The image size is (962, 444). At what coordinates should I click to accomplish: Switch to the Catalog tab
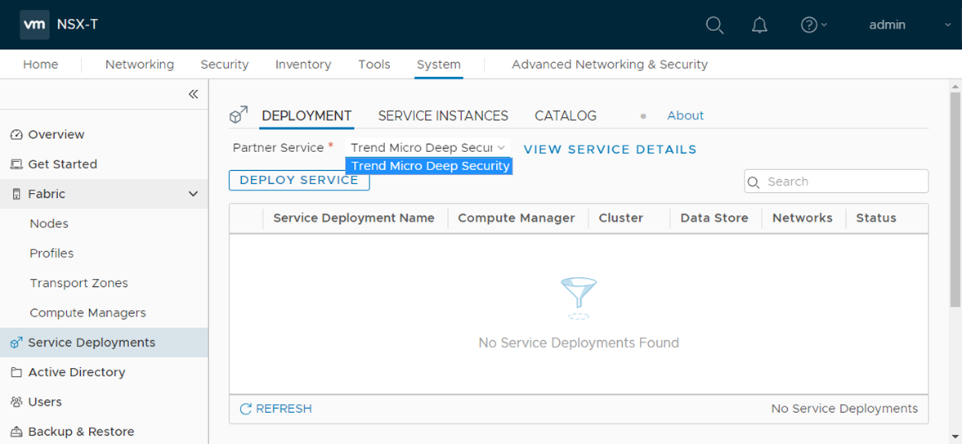(566, 116)
